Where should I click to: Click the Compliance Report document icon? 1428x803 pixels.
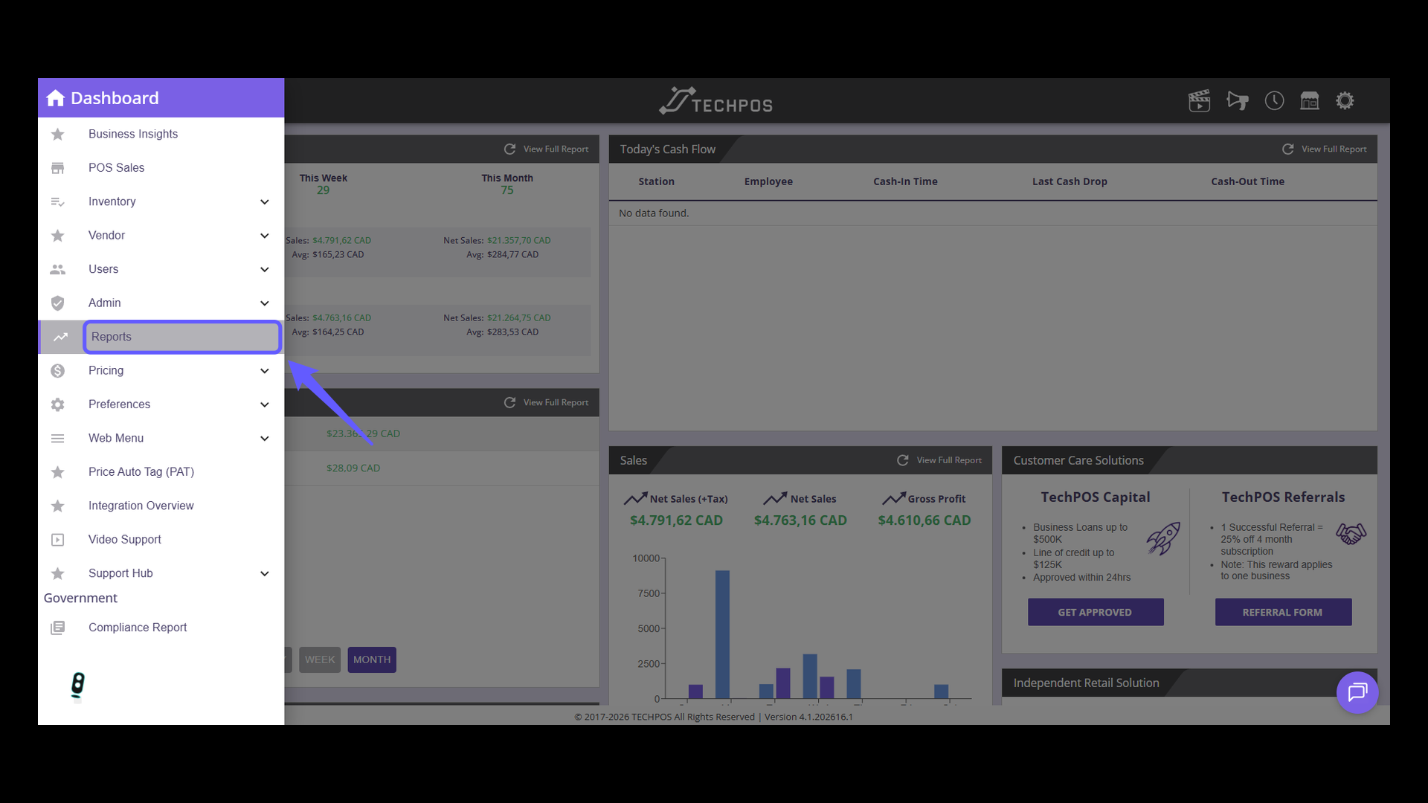pyautogui.click(x=58, y=628)
